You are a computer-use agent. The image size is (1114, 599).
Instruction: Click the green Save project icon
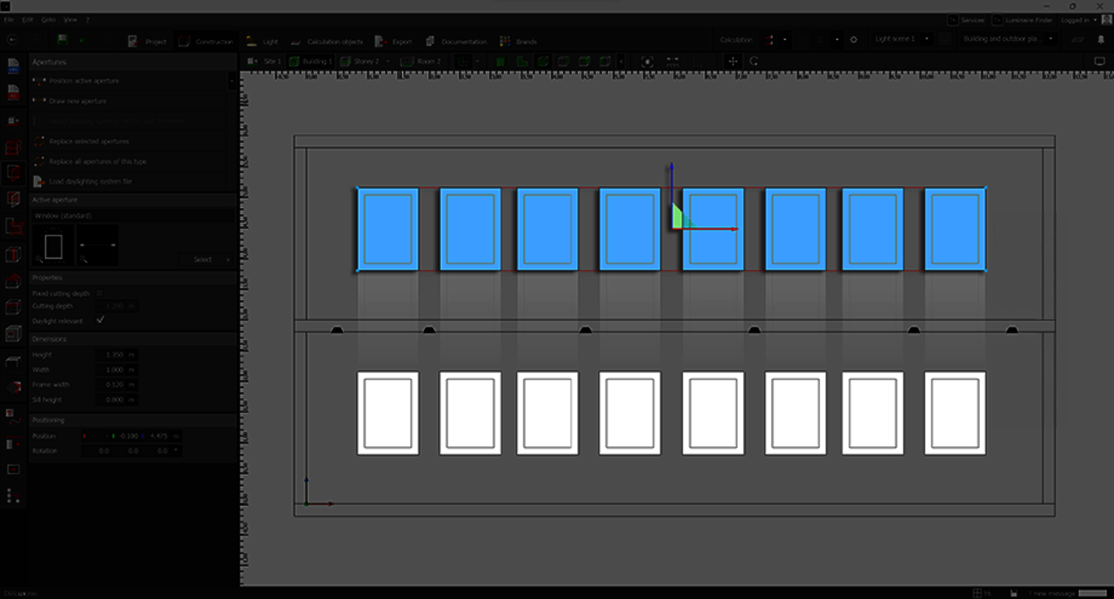(62, 40)
